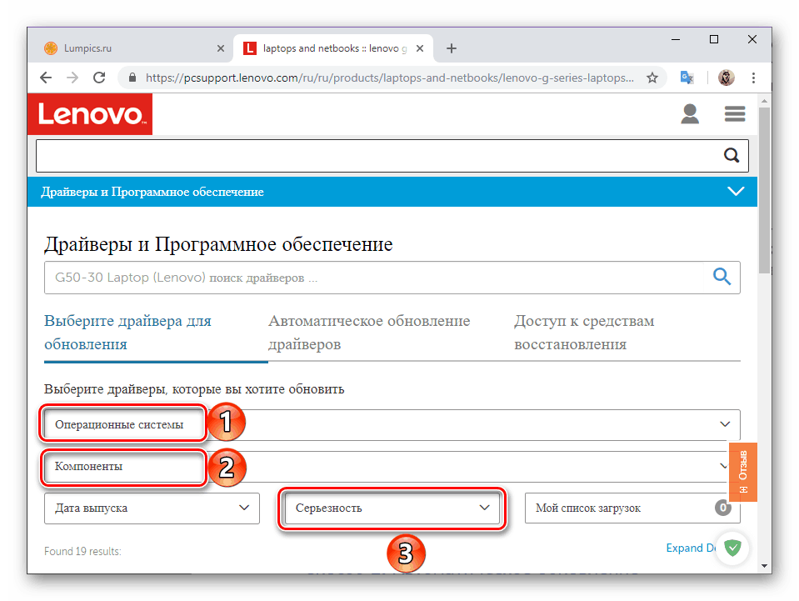The image size is (799, 601).
Task: Click the blue magnifier in driver search field
Action: tap(722, 277)
